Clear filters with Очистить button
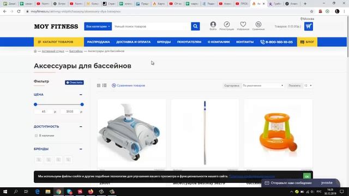The height and width of the screenshot is (196, 349). point(74,82)
